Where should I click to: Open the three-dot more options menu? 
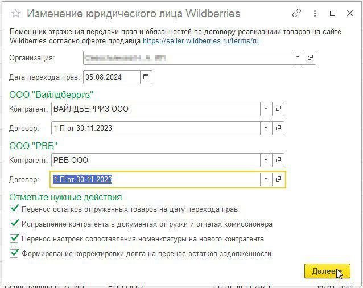315,13
